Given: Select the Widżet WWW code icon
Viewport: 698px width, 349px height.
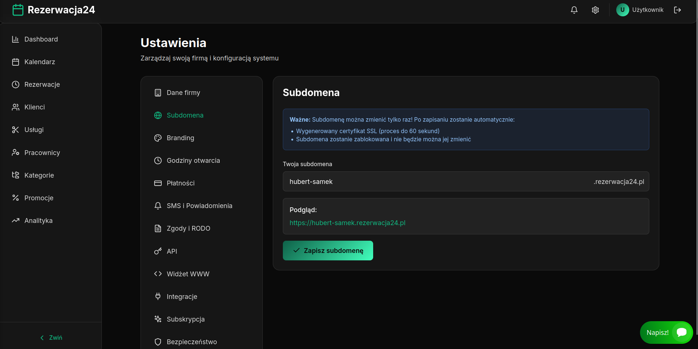Looking at the screenshot, I should pyautogui.click(x=158, y=274).
